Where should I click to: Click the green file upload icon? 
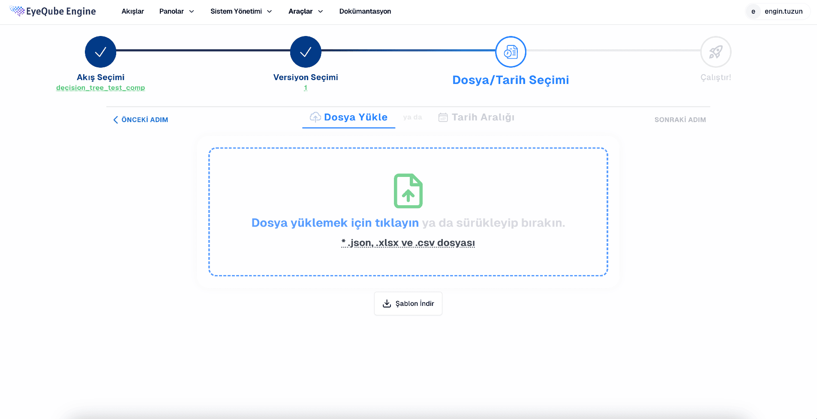point(408,191)
